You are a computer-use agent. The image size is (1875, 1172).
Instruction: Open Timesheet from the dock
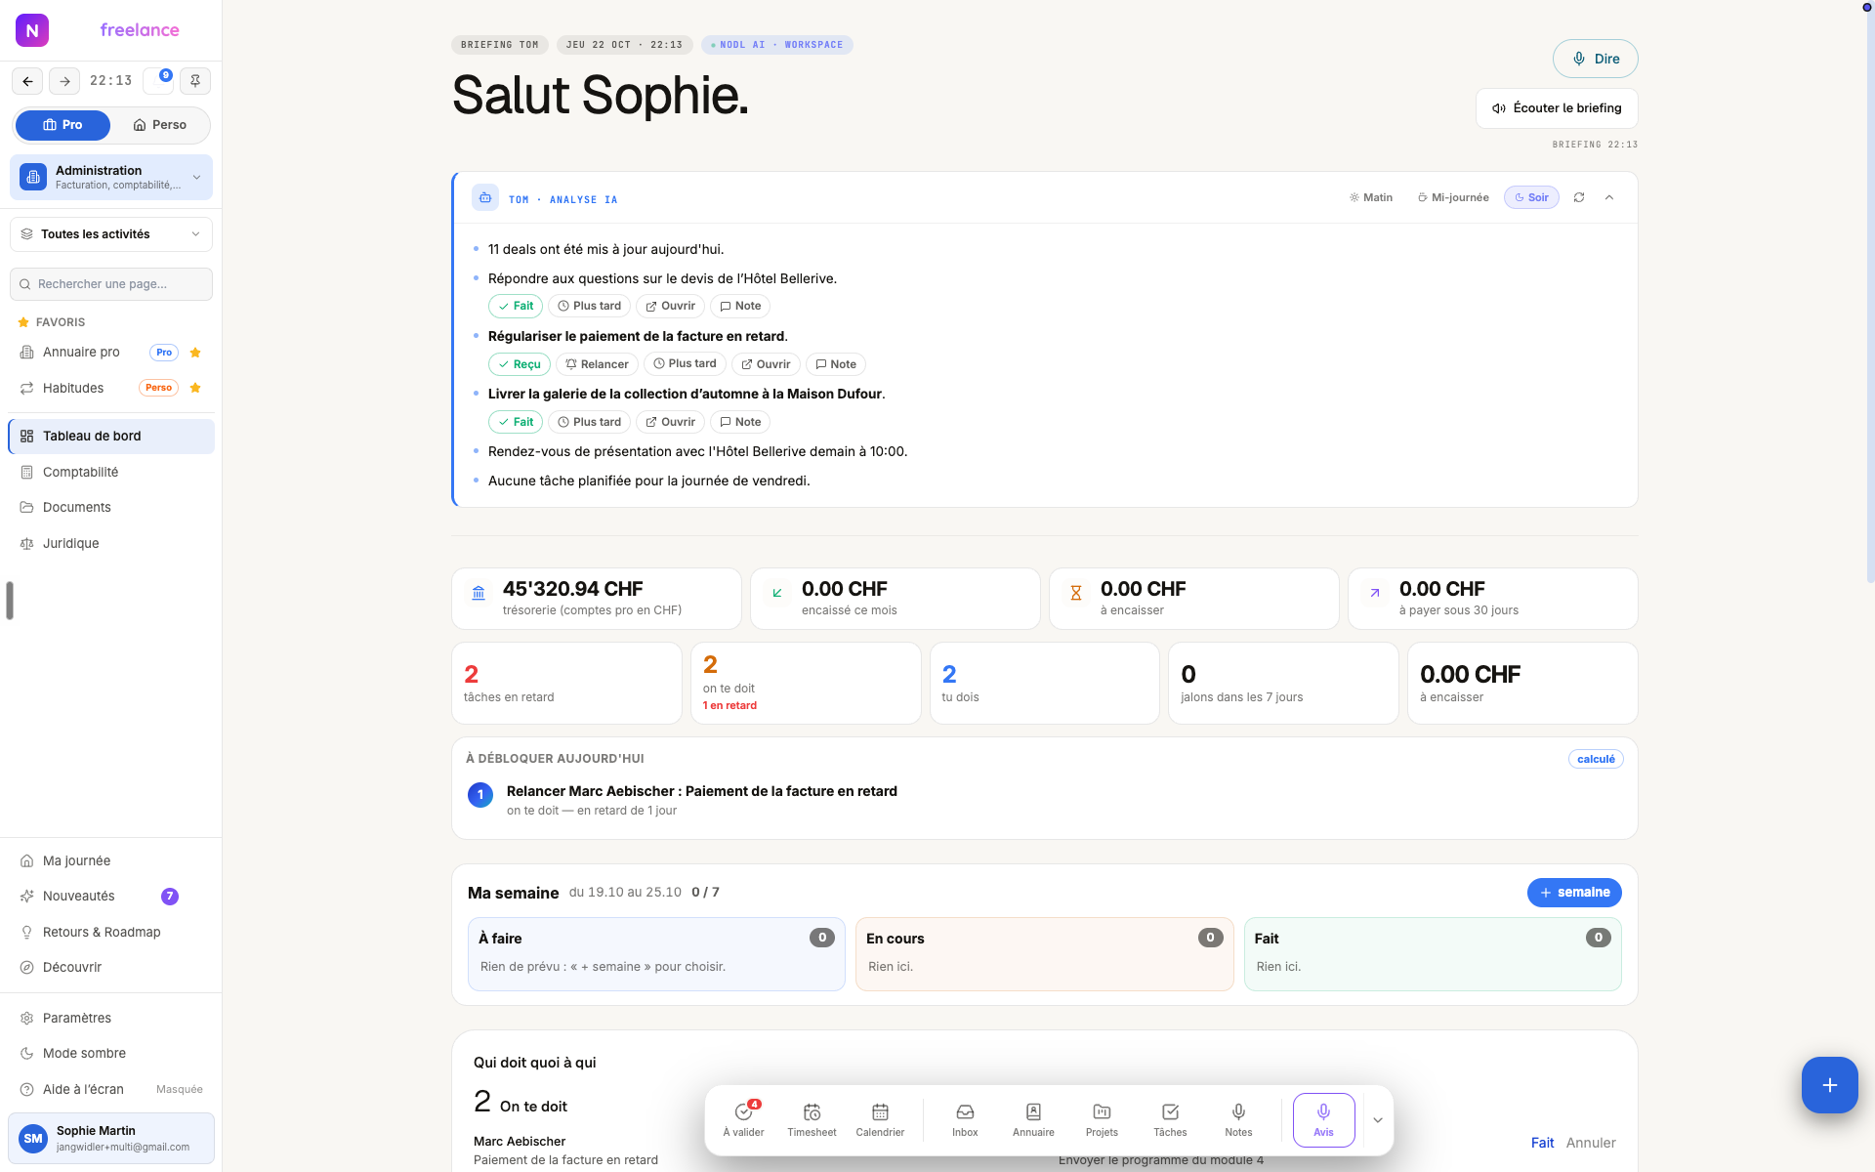click(812, 1119)
